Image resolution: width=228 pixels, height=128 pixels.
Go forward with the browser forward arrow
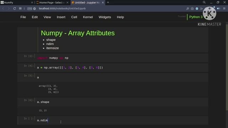tap(9, 9)
